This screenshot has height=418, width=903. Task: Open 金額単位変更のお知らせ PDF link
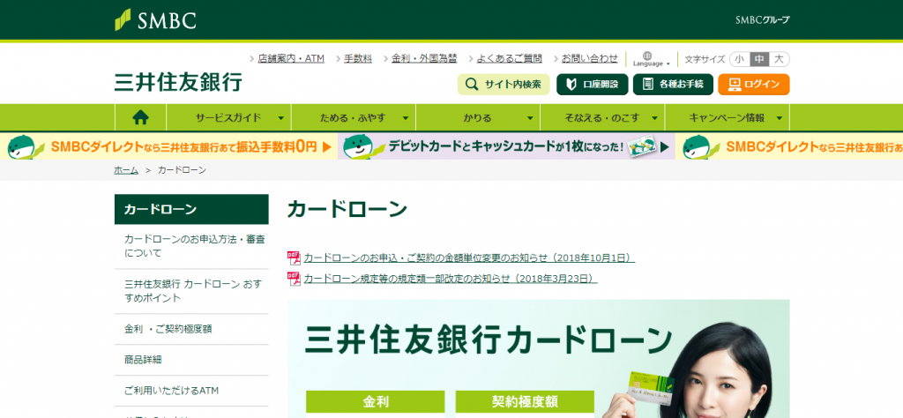(x=469, y=258)
